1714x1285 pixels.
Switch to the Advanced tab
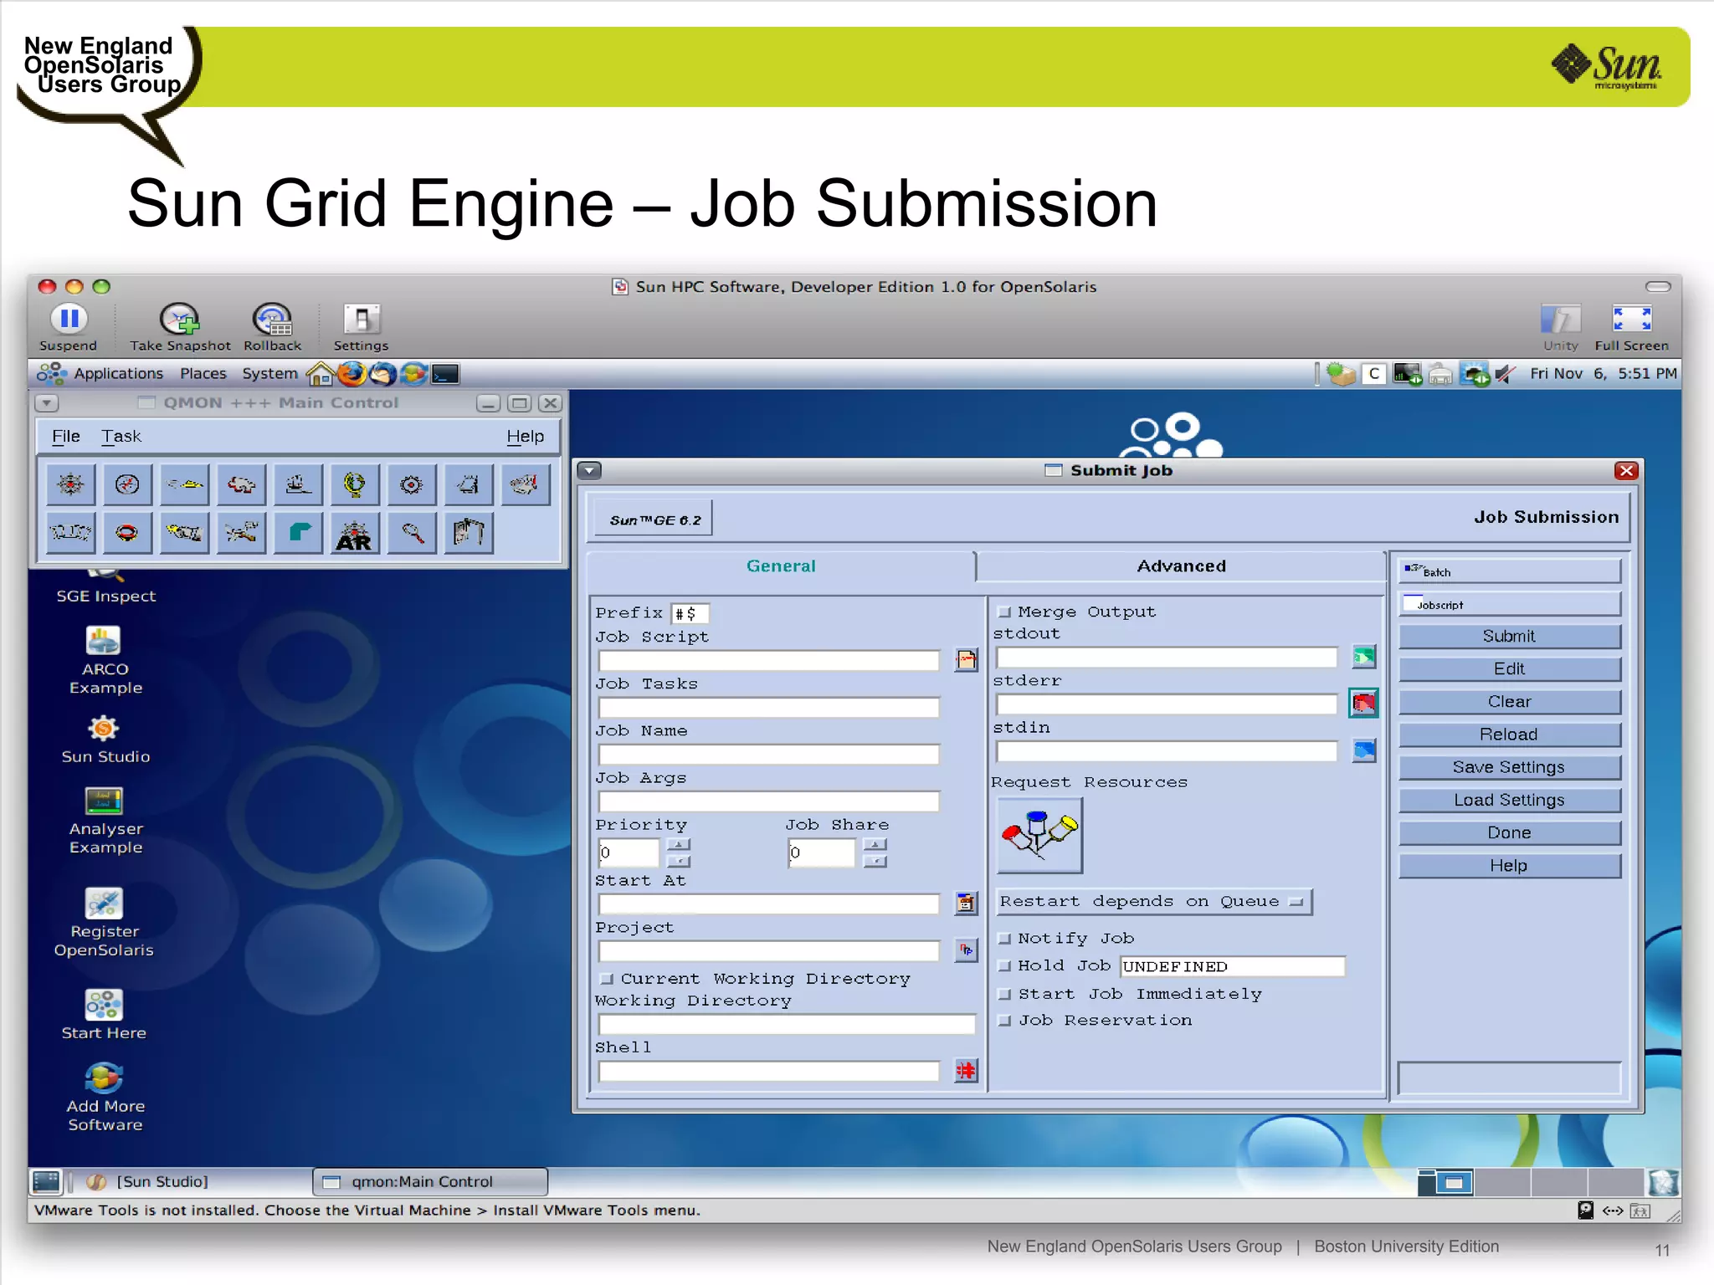point(1181,566)
